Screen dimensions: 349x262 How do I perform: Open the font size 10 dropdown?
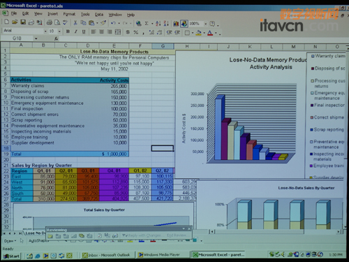[x=59, y=31]
